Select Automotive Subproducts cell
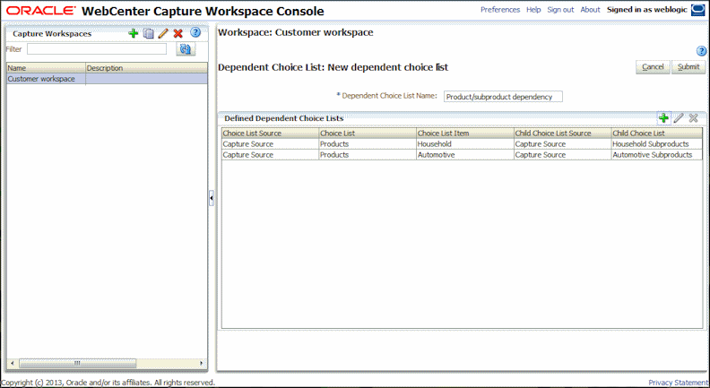Viewport: 710px width, 388px height. [x=657, y=155]
